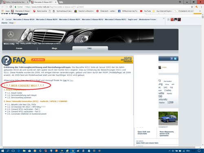Show more bookmarks with the overflow chevron
Viewport: 204px width, 153px height.
[x=200, y=11]
